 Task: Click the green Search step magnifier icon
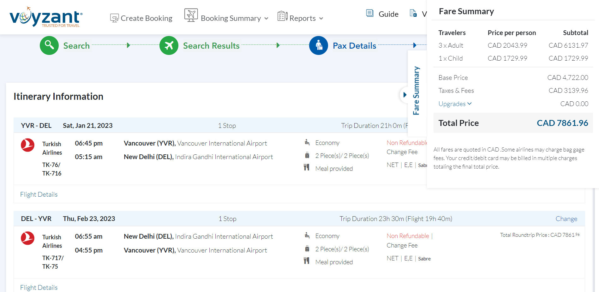coord(49,45)
